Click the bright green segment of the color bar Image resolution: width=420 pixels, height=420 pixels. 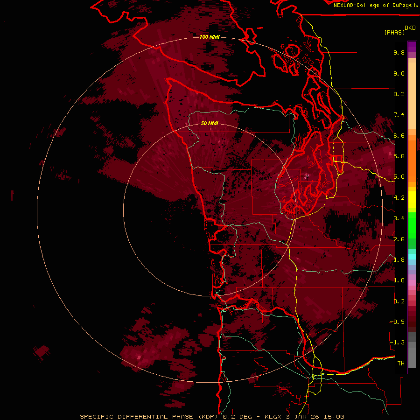point(412,225)
